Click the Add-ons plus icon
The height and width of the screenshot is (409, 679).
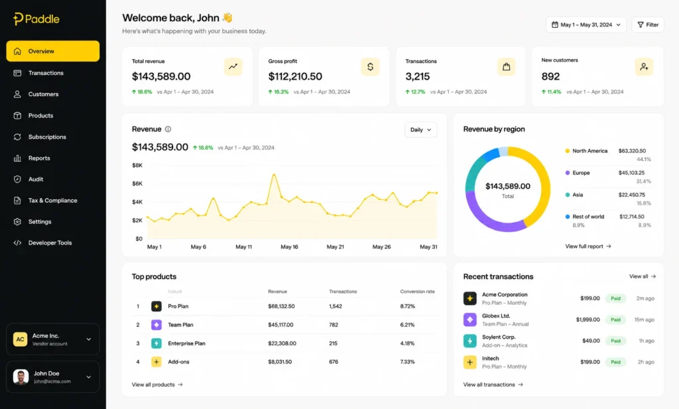tap(156, 362)
